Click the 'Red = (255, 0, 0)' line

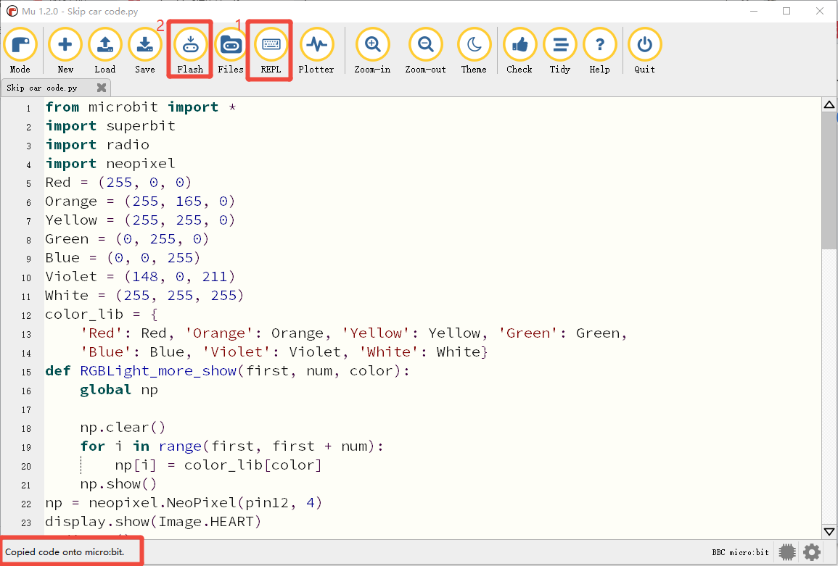click(x=119, y=183)
